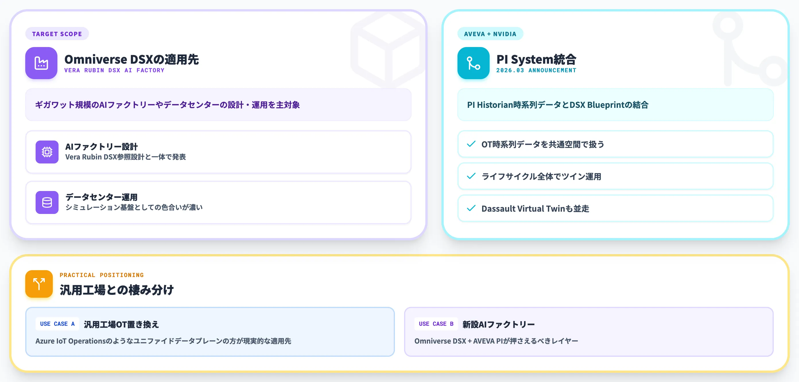Click the PI Historian時系列データ summary banner

[x=615, y=105]
